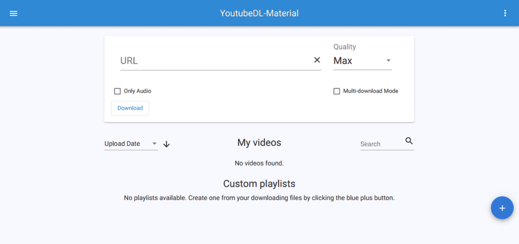
Task: Enable the Only Audio checkbox
Action: 117,91
